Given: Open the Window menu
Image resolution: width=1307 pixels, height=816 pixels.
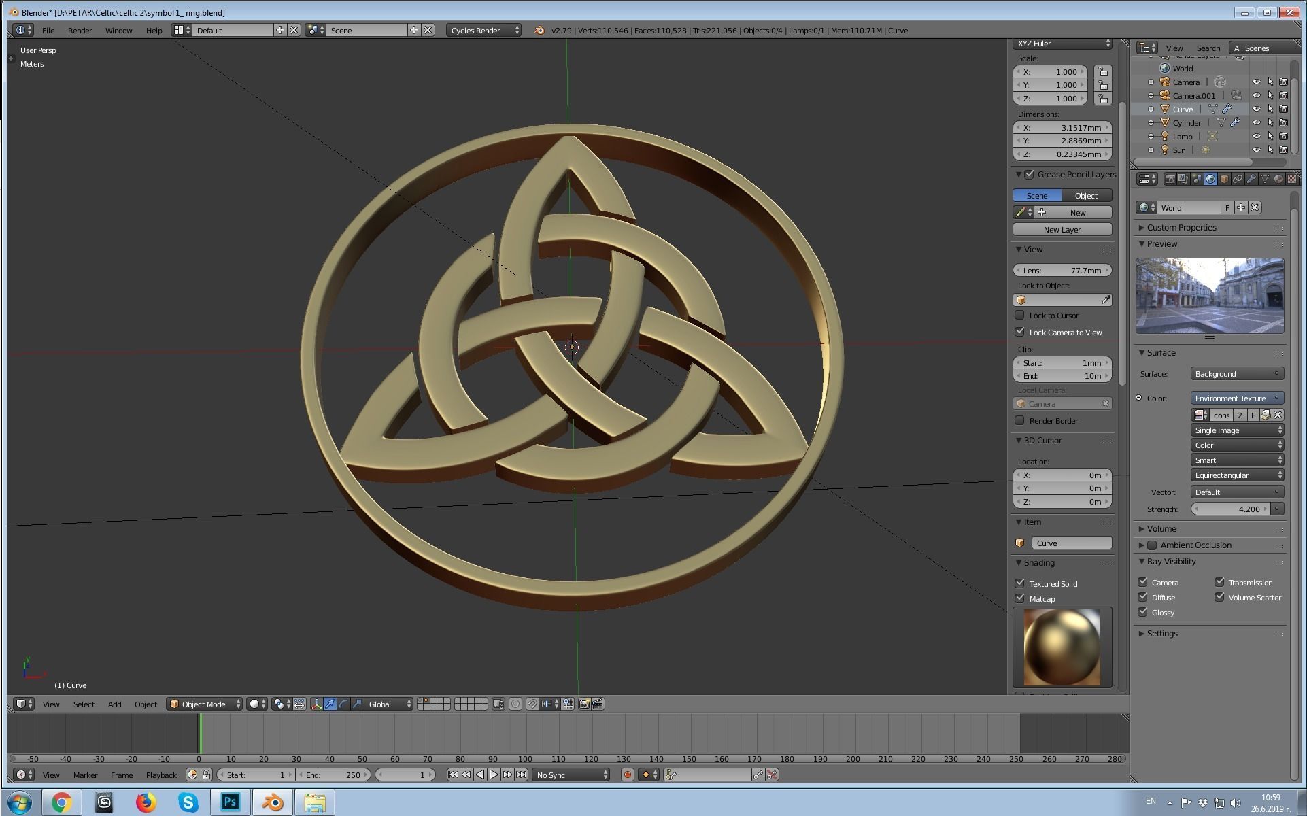Looking at the screenshot, I should (118, 30).
